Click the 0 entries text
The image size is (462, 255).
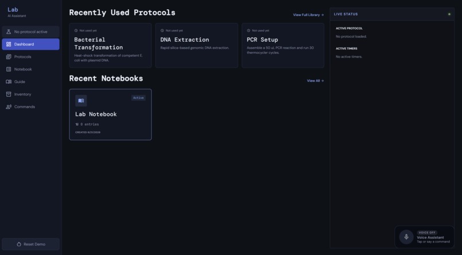tap(89, 124)
